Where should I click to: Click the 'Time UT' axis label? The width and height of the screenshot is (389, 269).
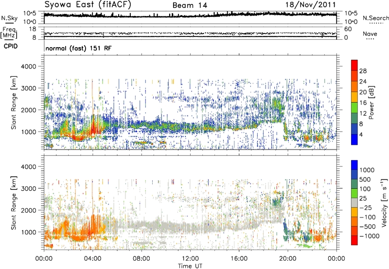tap(190, 266)
